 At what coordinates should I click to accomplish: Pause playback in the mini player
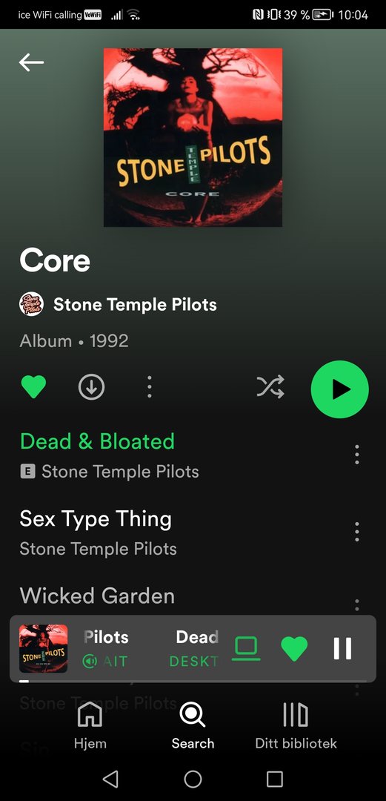coord(342,649)
